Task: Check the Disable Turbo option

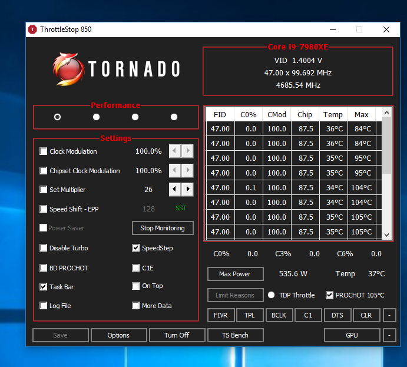Action: [44, 248]
